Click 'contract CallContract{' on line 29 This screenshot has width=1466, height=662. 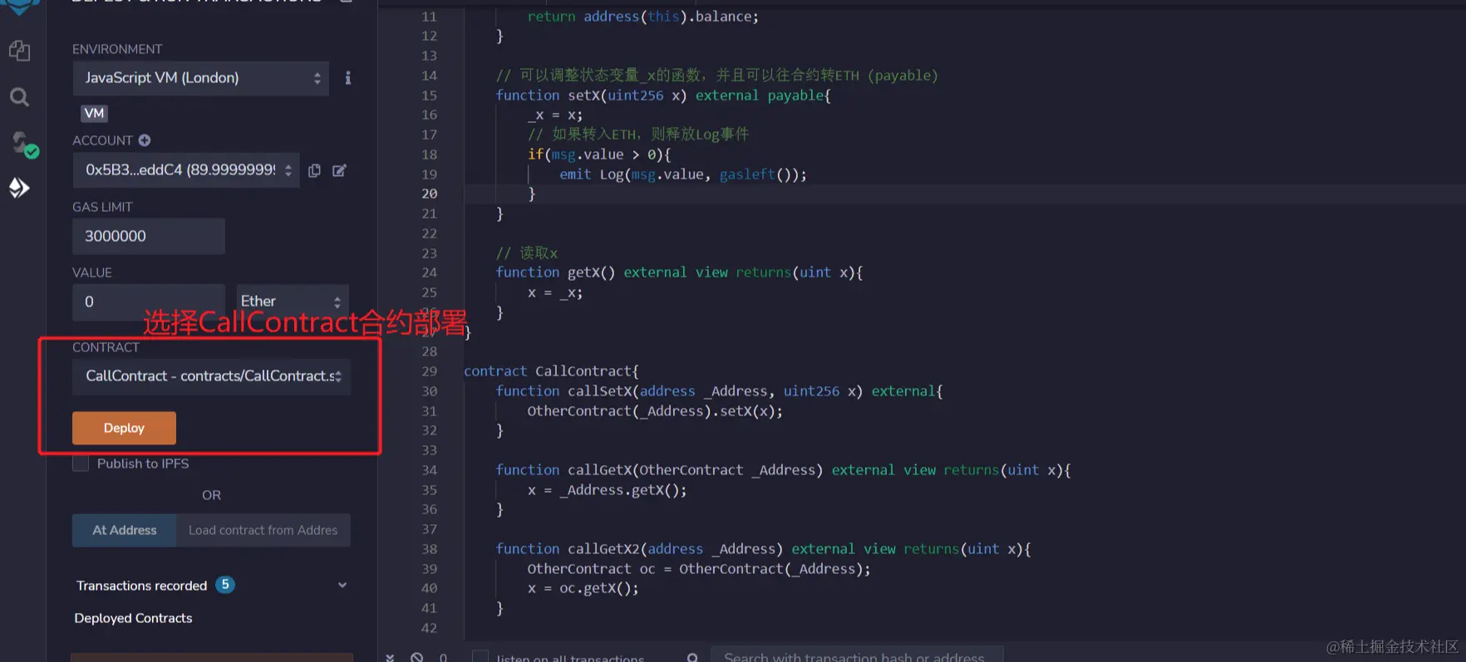pyautogui.click(x=551, y=371)
